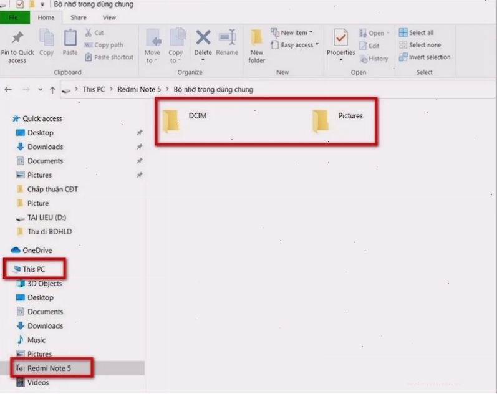Select Downloads under Quick access
Screen dimensions: 497x394
coord(40,147)
